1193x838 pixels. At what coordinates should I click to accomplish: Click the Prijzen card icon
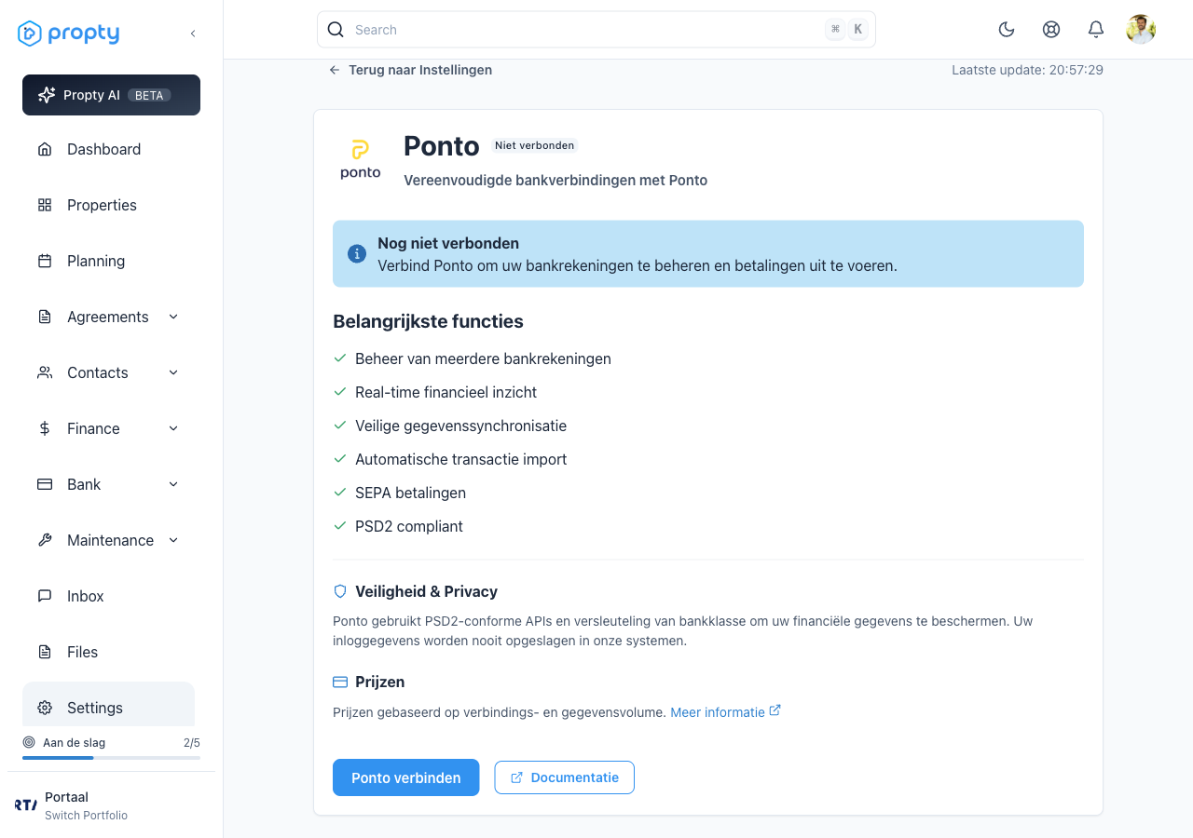pos(340,682)
